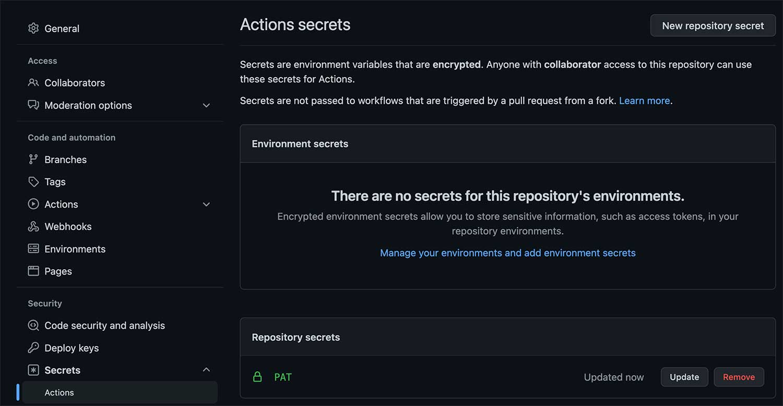Update the PAT secret
The width and height of the screenshot is (783, 406).
click(x=684, y=377)
